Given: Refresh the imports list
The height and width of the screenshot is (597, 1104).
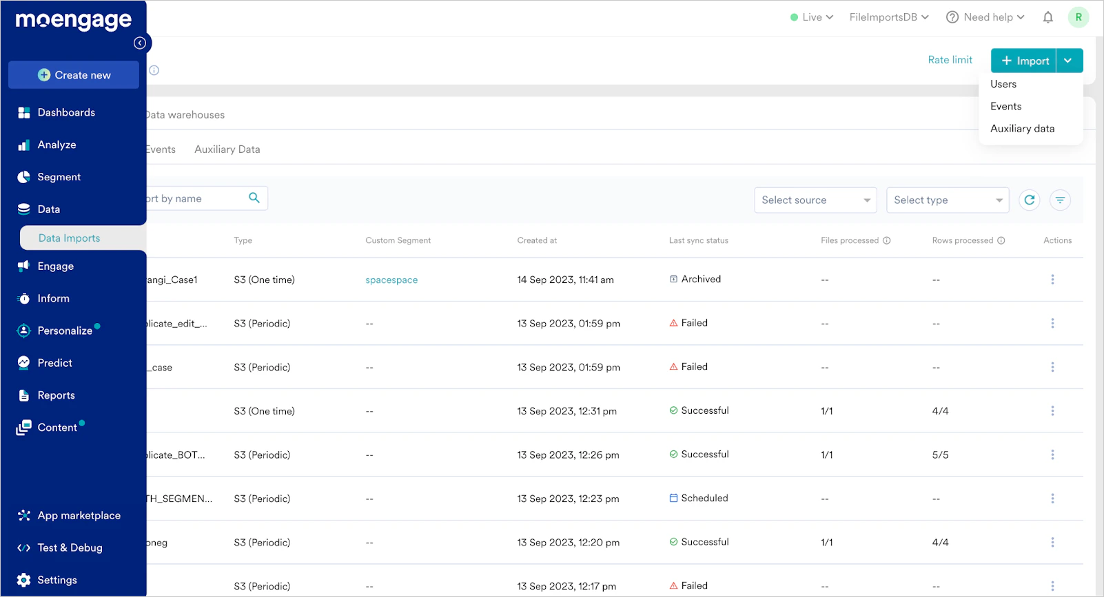Looking at the screenshot, I should click(1030, 200).
